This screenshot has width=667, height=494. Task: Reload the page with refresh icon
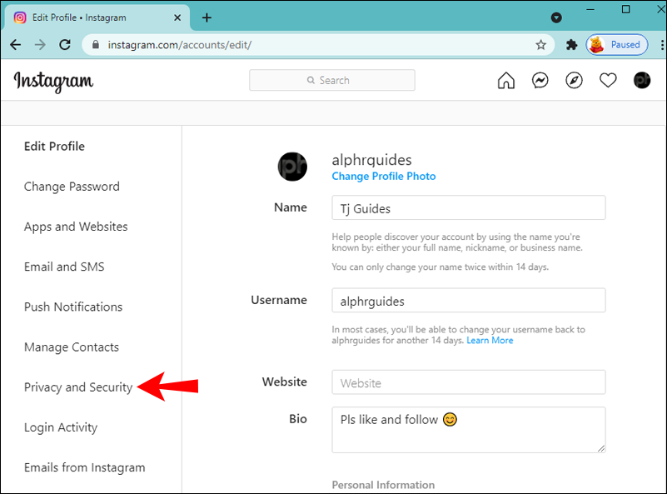[65, 45]
